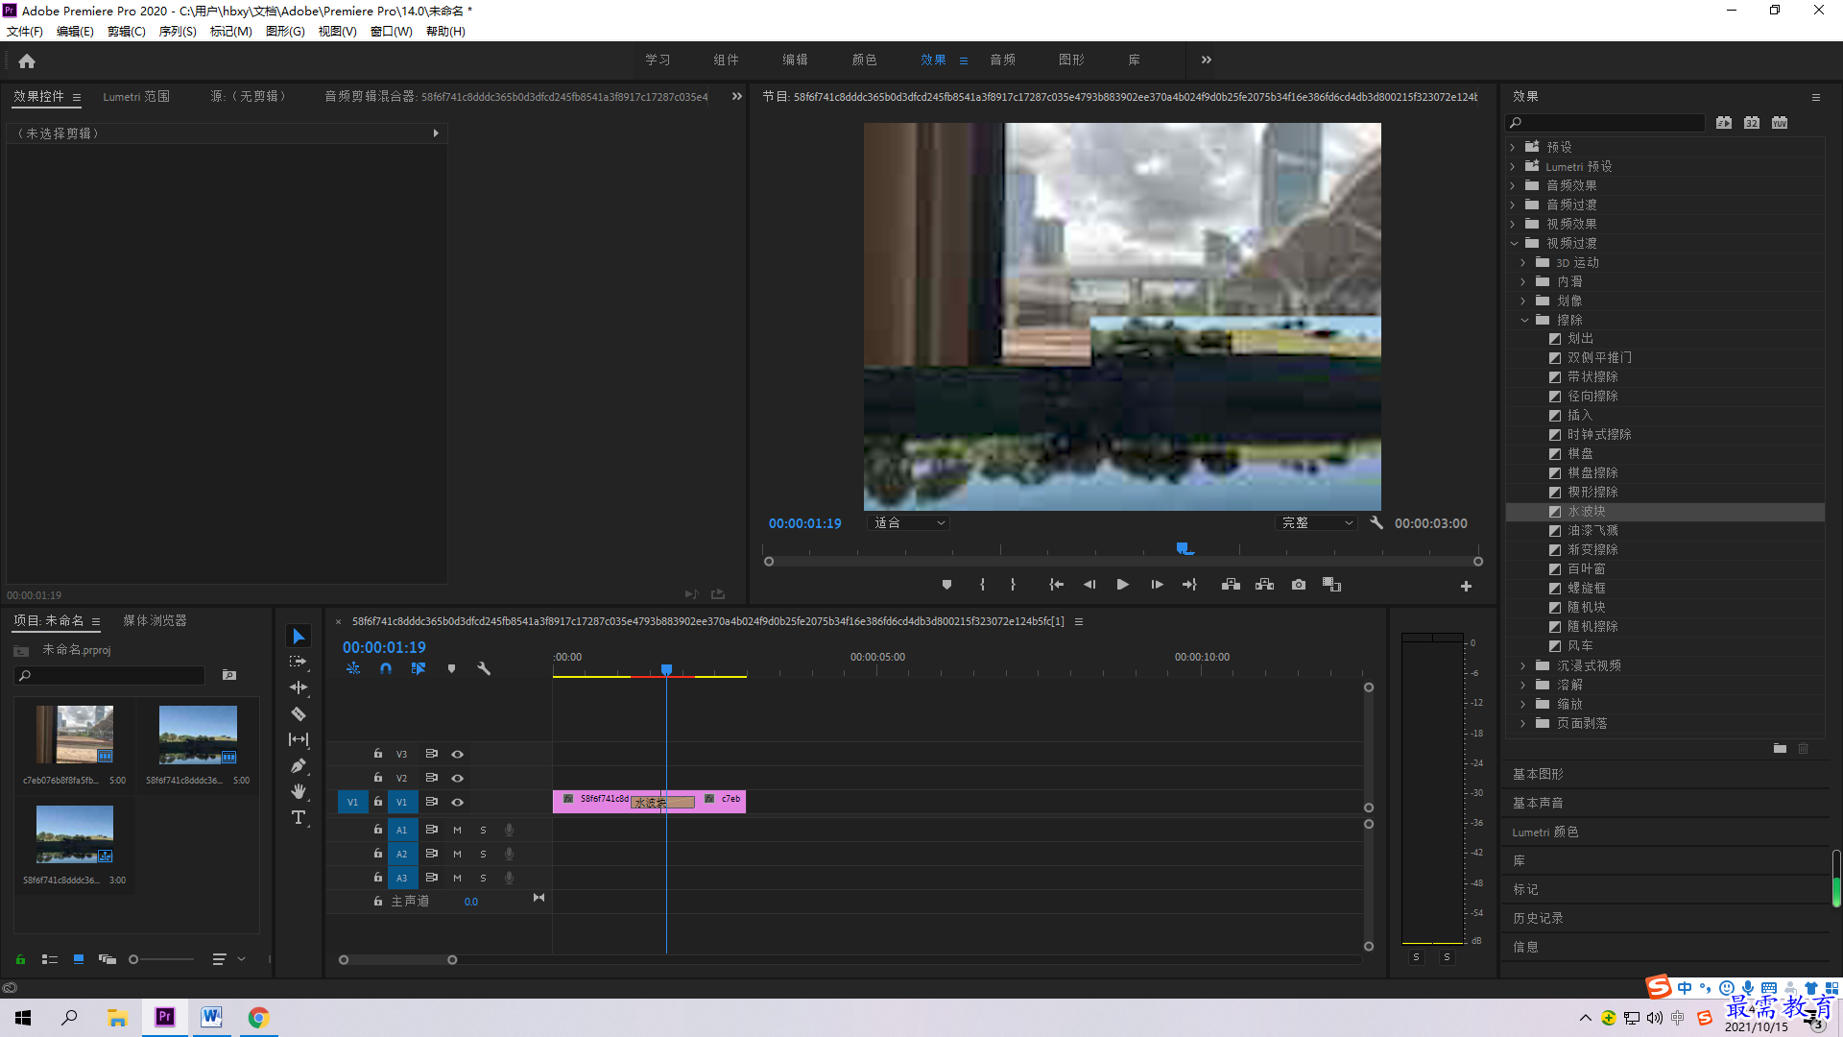The height and width of the screenshot is (1037, 1843).
Task: Expand the 视频效果 folder
Action: click(x=1513, y=224)
